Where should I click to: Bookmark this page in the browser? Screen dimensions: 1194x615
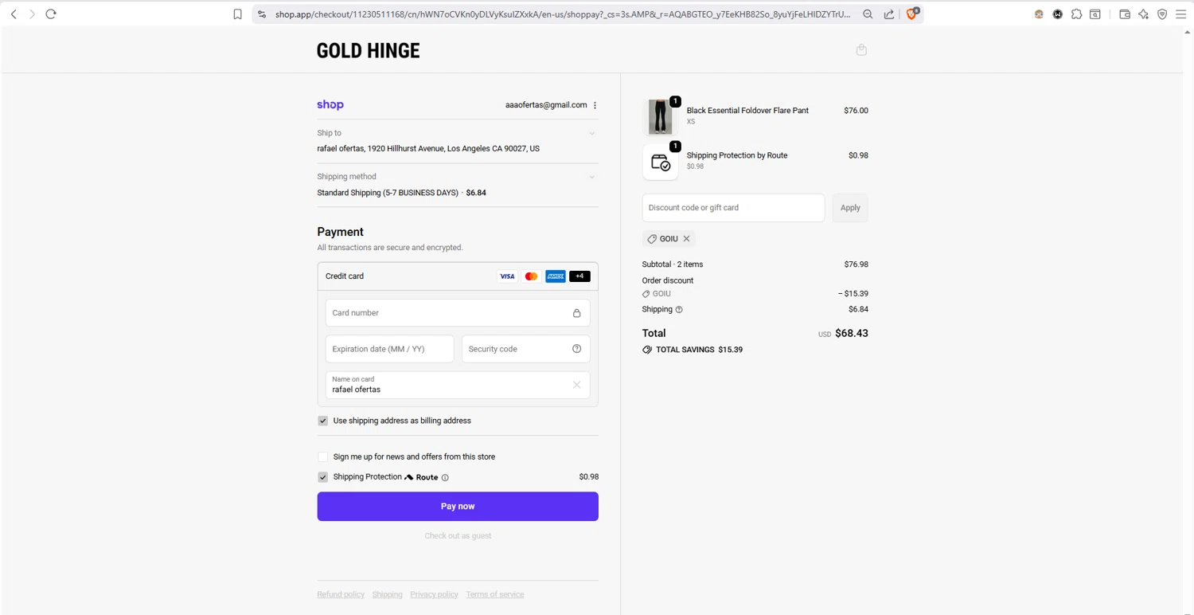click(237, 14)
